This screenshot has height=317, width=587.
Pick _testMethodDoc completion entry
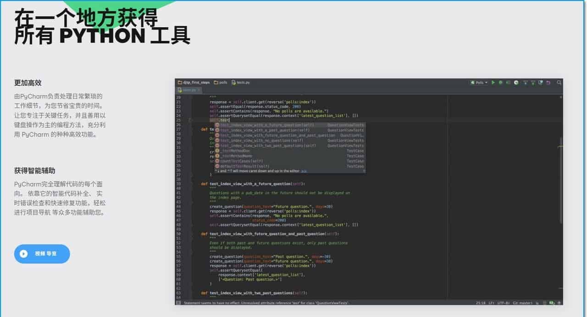coord(290,151)
